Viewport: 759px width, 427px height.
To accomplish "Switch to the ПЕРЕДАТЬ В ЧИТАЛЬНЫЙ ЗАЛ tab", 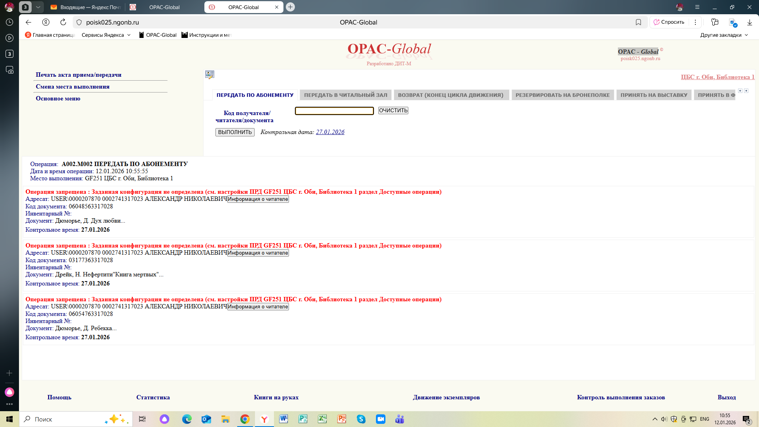I will coord(346,95).
